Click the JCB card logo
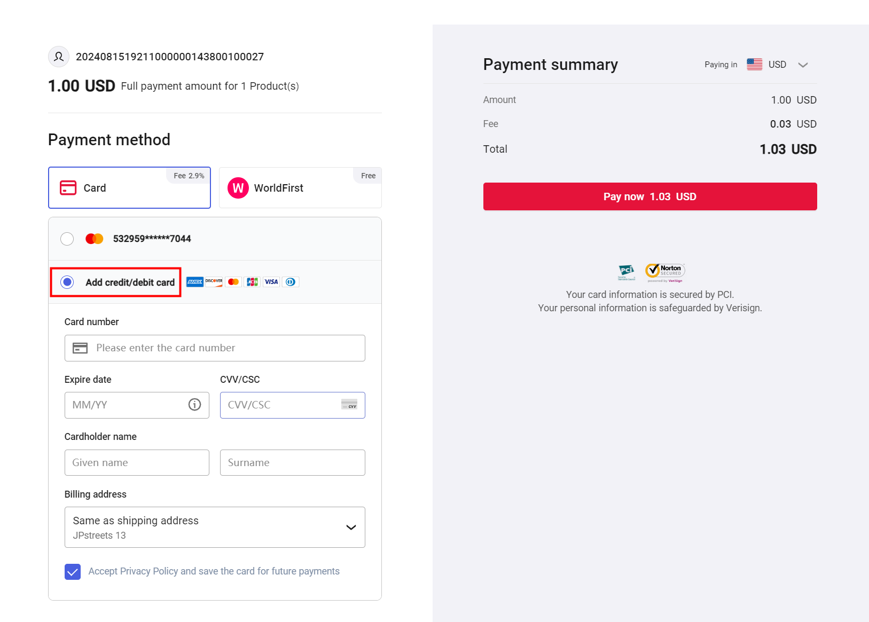Image resolution: width=869 pixels, height=622 pixels. pos(252,282)
